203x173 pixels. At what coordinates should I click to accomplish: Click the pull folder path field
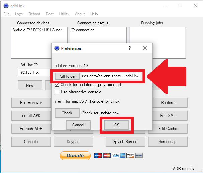pyautogui.click(x=111, y=76)
